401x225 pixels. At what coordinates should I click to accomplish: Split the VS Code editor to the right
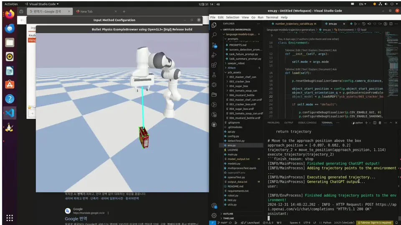click(x=391, y=24)
